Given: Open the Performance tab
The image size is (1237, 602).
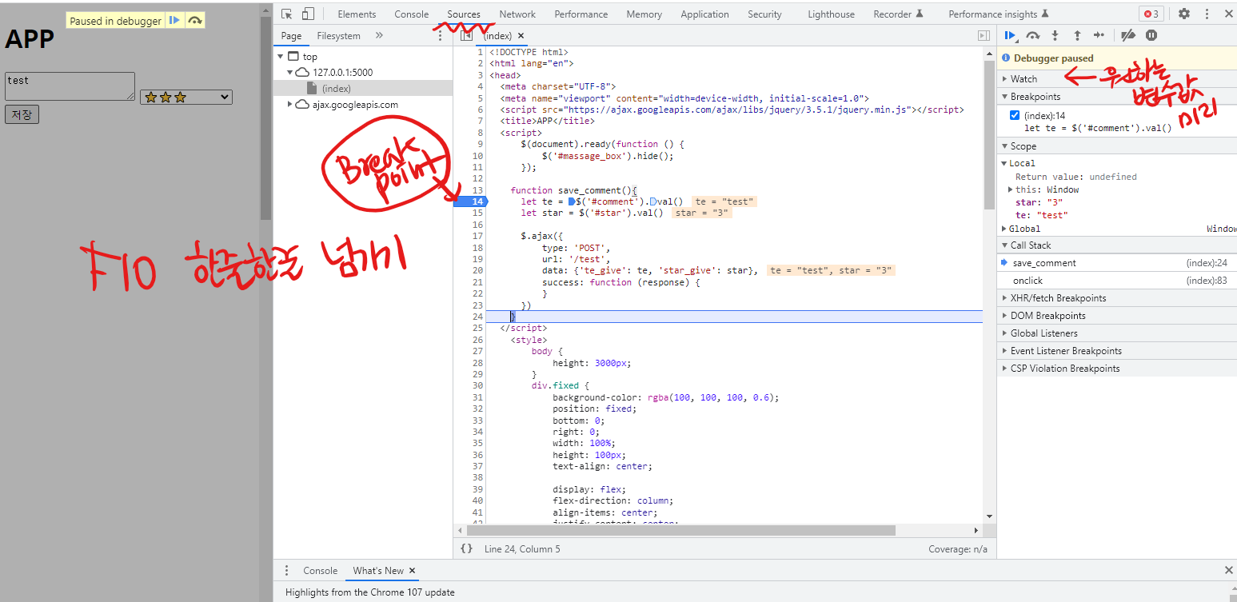Looking at the screenshot, I should tap(581, 14).
